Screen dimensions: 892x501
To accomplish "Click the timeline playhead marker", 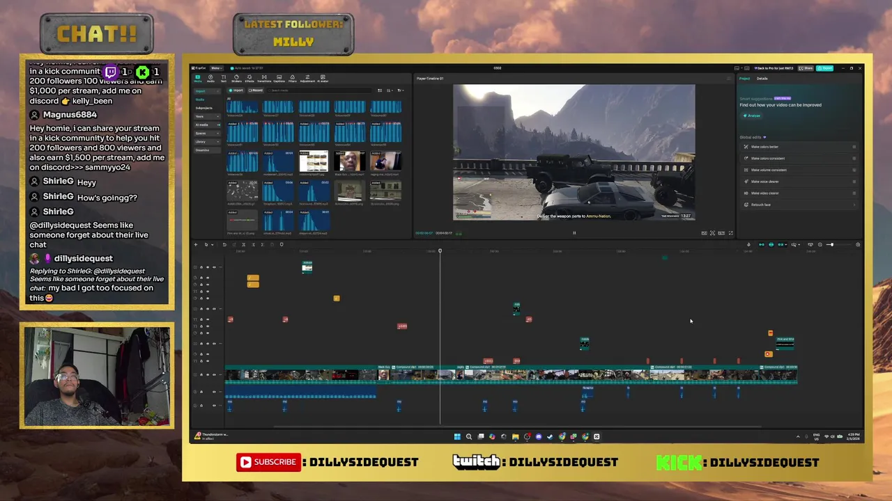I will coord(440,250).
